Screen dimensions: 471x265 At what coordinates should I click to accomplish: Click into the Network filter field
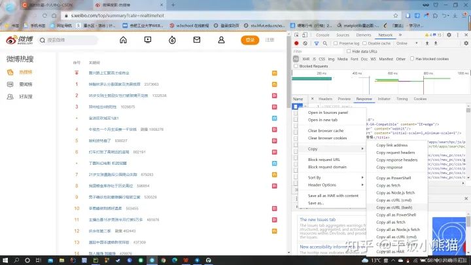(x=319, y=52)
